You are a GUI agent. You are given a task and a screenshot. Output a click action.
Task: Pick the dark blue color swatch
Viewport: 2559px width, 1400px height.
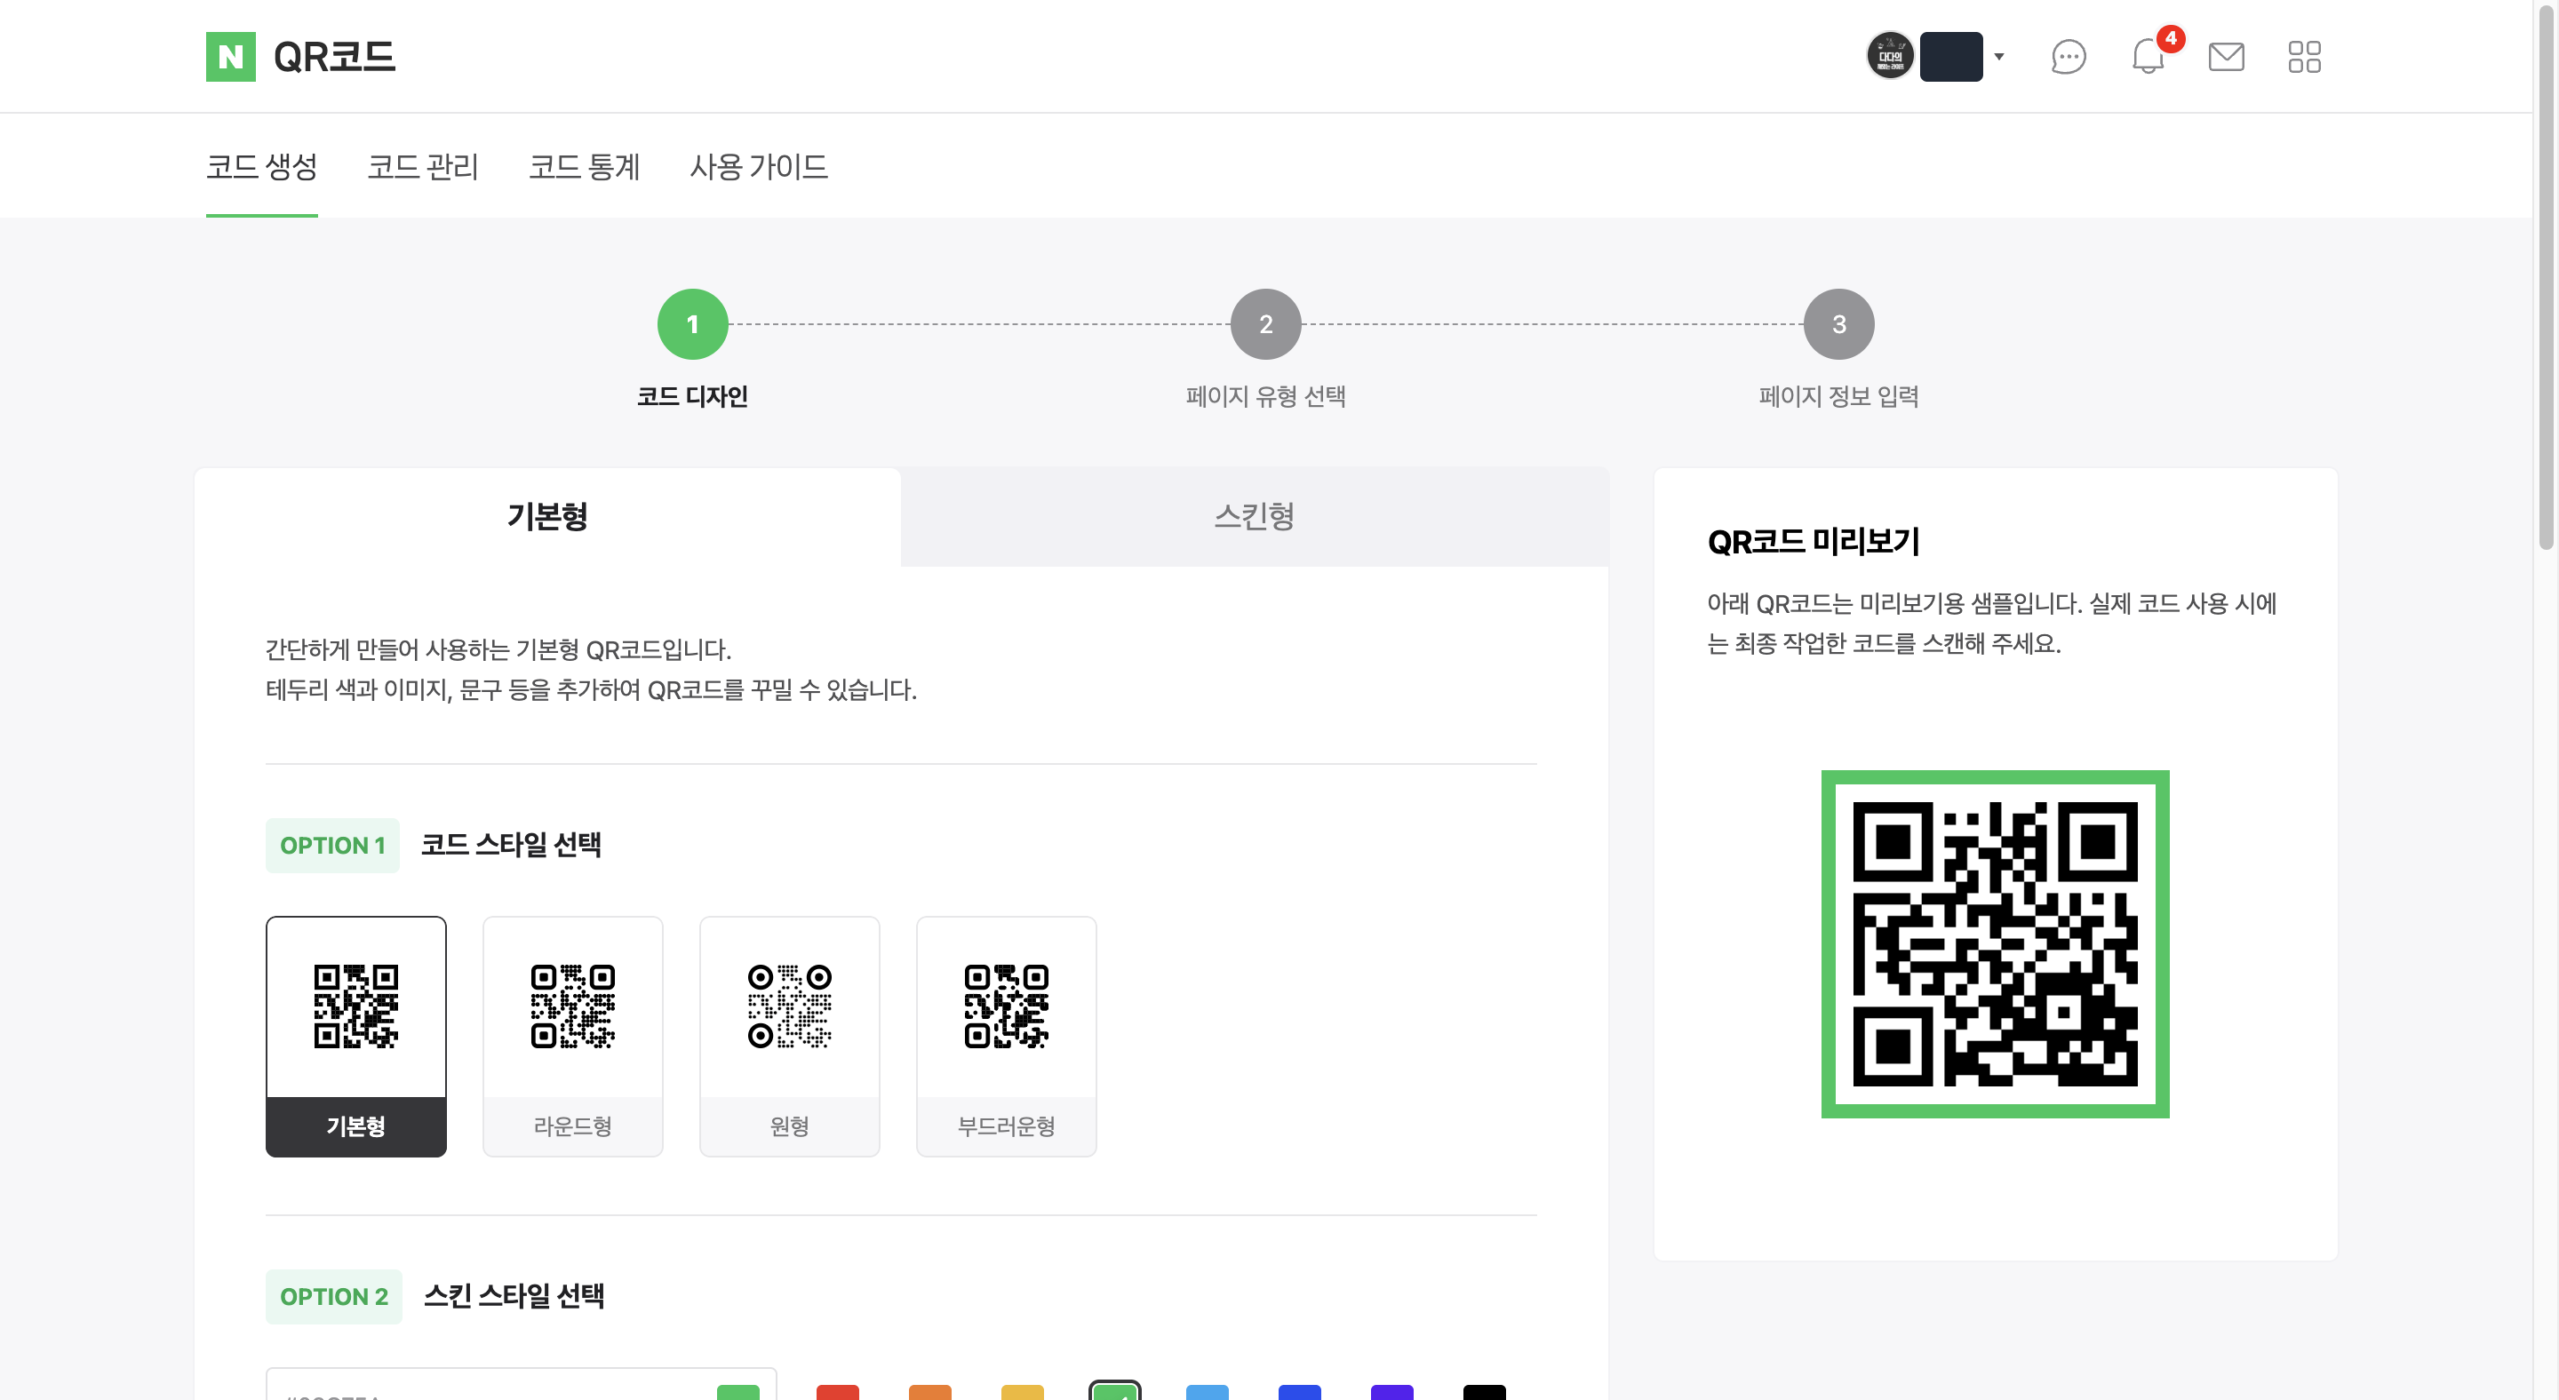(1299, 1392)
